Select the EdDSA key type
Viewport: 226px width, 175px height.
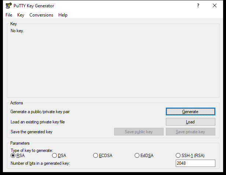[144, 156]
